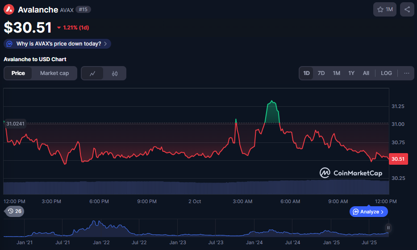Click the 30.51 current price label

[398, 159]
